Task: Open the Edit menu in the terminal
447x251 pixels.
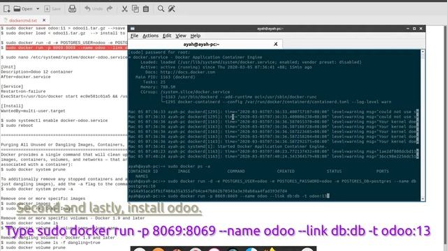Action: coord(167,36)
